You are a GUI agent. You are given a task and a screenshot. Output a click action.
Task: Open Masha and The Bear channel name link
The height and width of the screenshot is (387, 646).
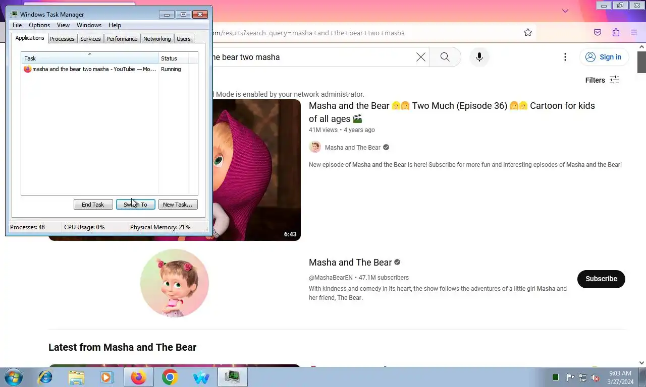click(x=353, y=148)
